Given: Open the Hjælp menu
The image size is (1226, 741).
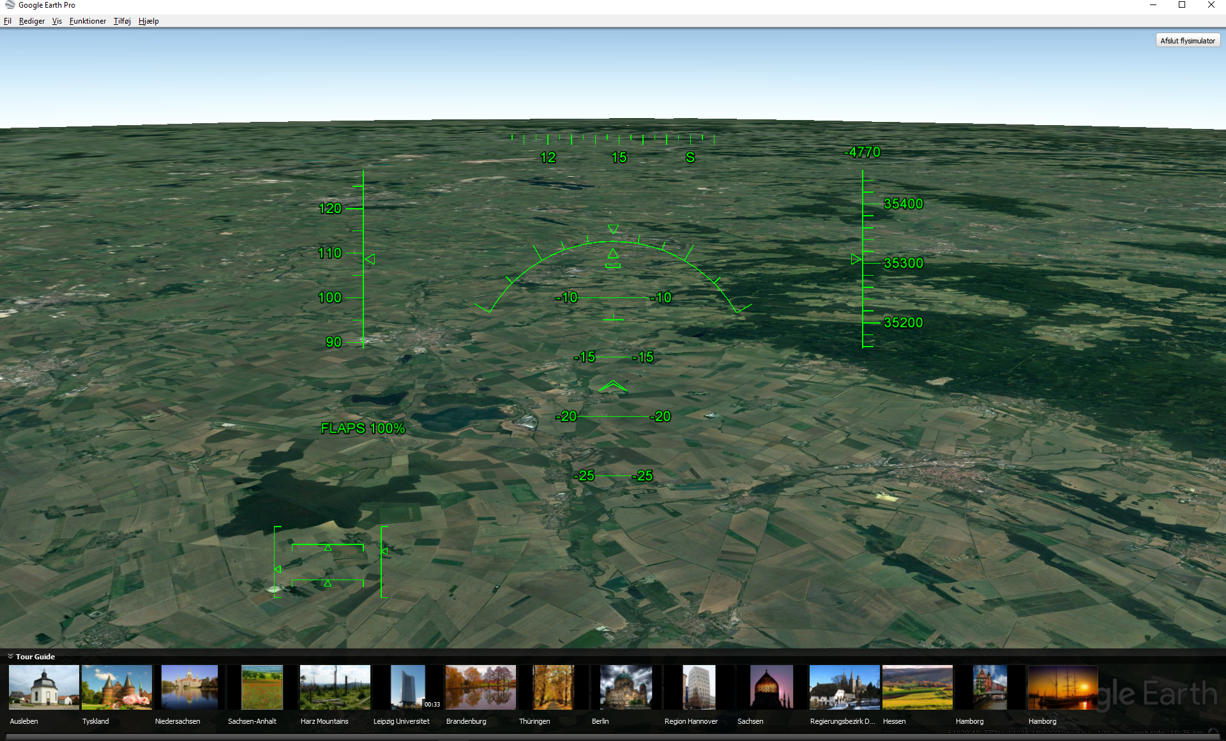Looking at the screenshot, I should (148, 21).
